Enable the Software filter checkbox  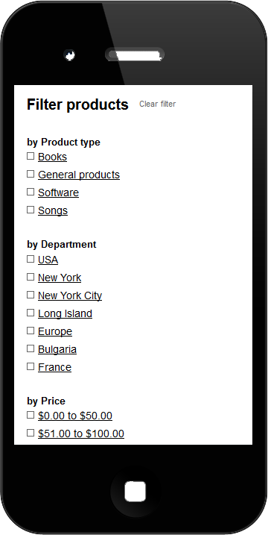[31, 192]
